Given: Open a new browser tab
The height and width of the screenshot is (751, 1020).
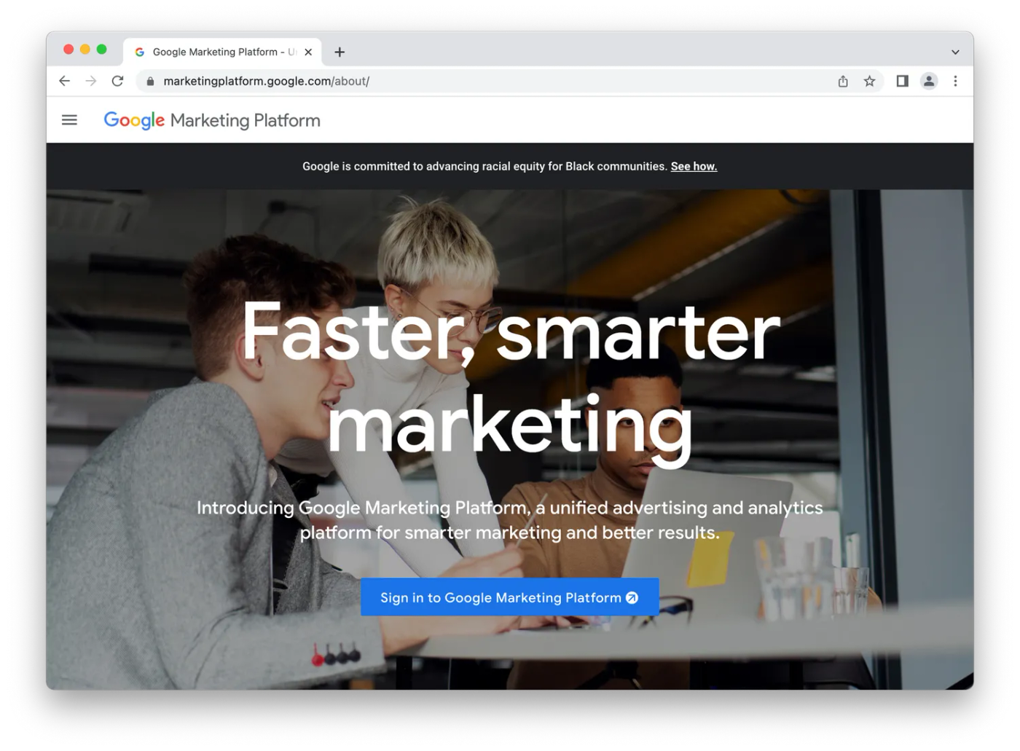Looking at the screenshot, I should pyautogui.click(x=340, y=51).
